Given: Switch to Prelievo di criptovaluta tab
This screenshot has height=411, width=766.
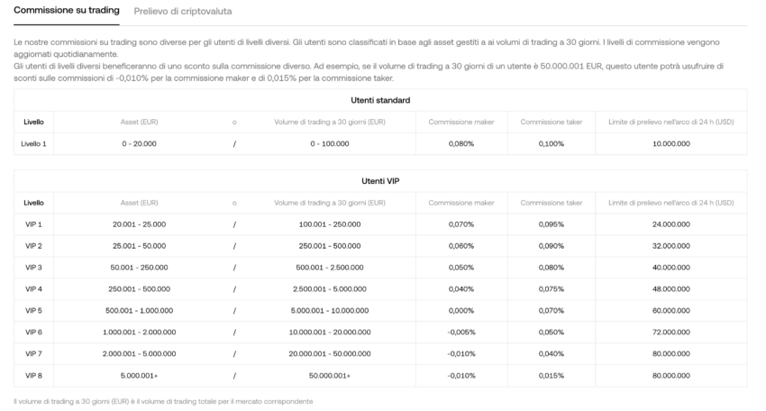Looking at the screenshot, I should pyautogui.click(x=183, y=11).
